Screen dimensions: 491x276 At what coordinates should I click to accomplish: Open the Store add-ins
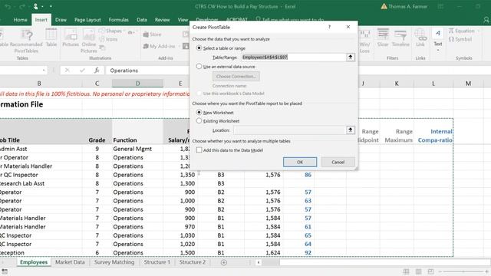pos(152,34)
